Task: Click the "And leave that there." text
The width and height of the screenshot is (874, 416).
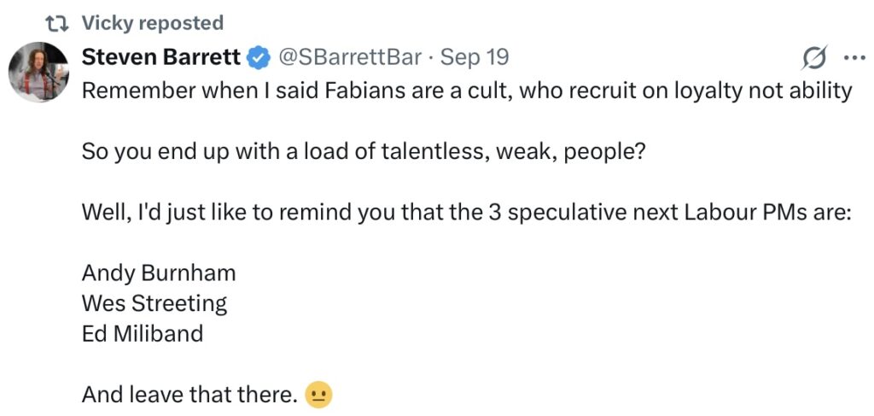Action: click(x=189, y=395)
